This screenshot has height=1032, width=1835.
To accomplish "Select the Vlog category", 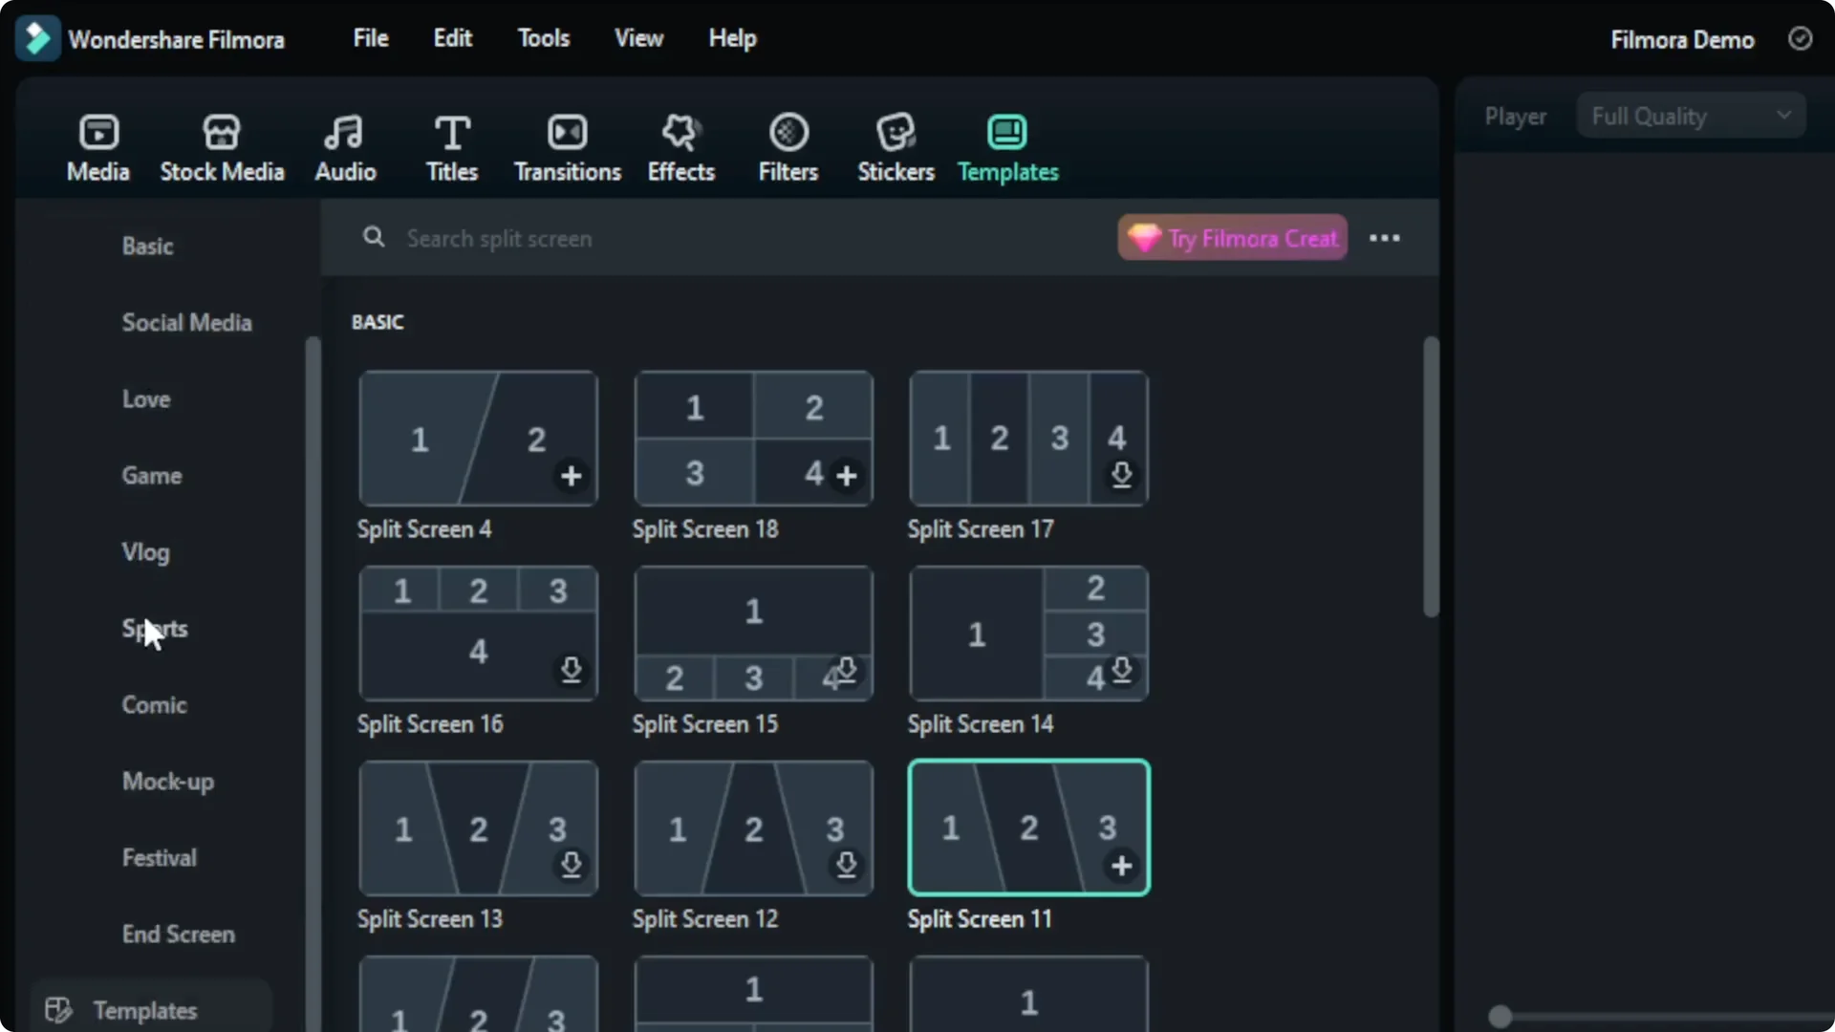I will click(x=145, y=552).
